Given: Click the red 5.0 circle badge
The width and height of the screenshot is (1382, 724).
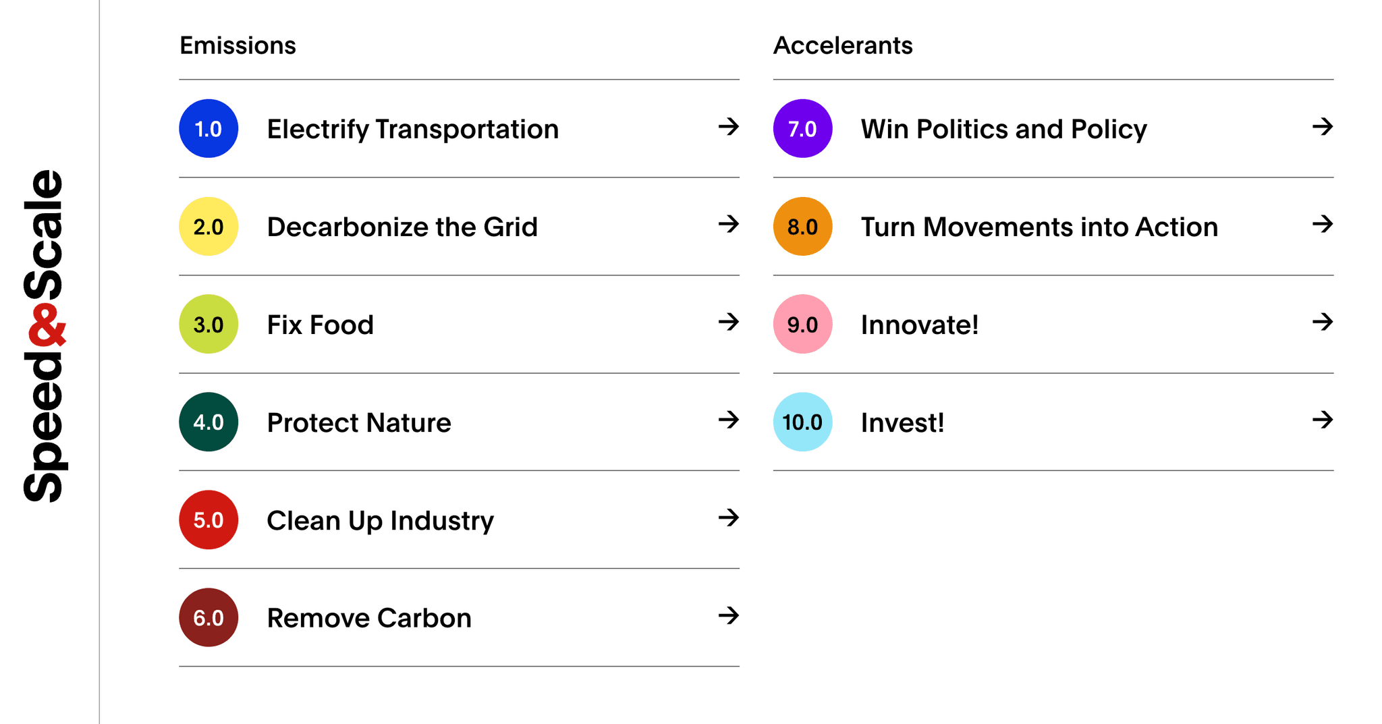Looking at the screenshot, I should [209, 520].
